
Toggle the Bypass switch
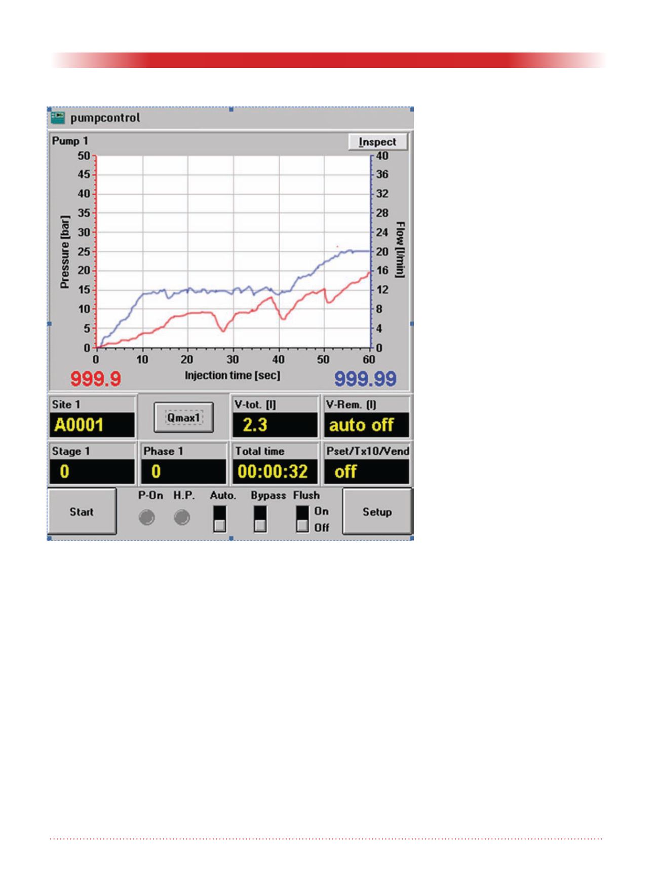click(260, 519)
